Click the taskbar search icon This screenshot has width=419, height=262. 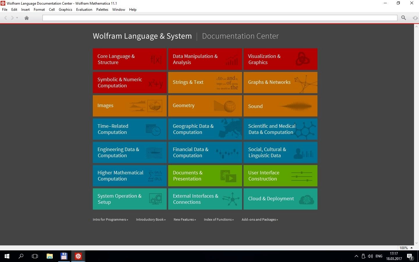tap(21, 256)
